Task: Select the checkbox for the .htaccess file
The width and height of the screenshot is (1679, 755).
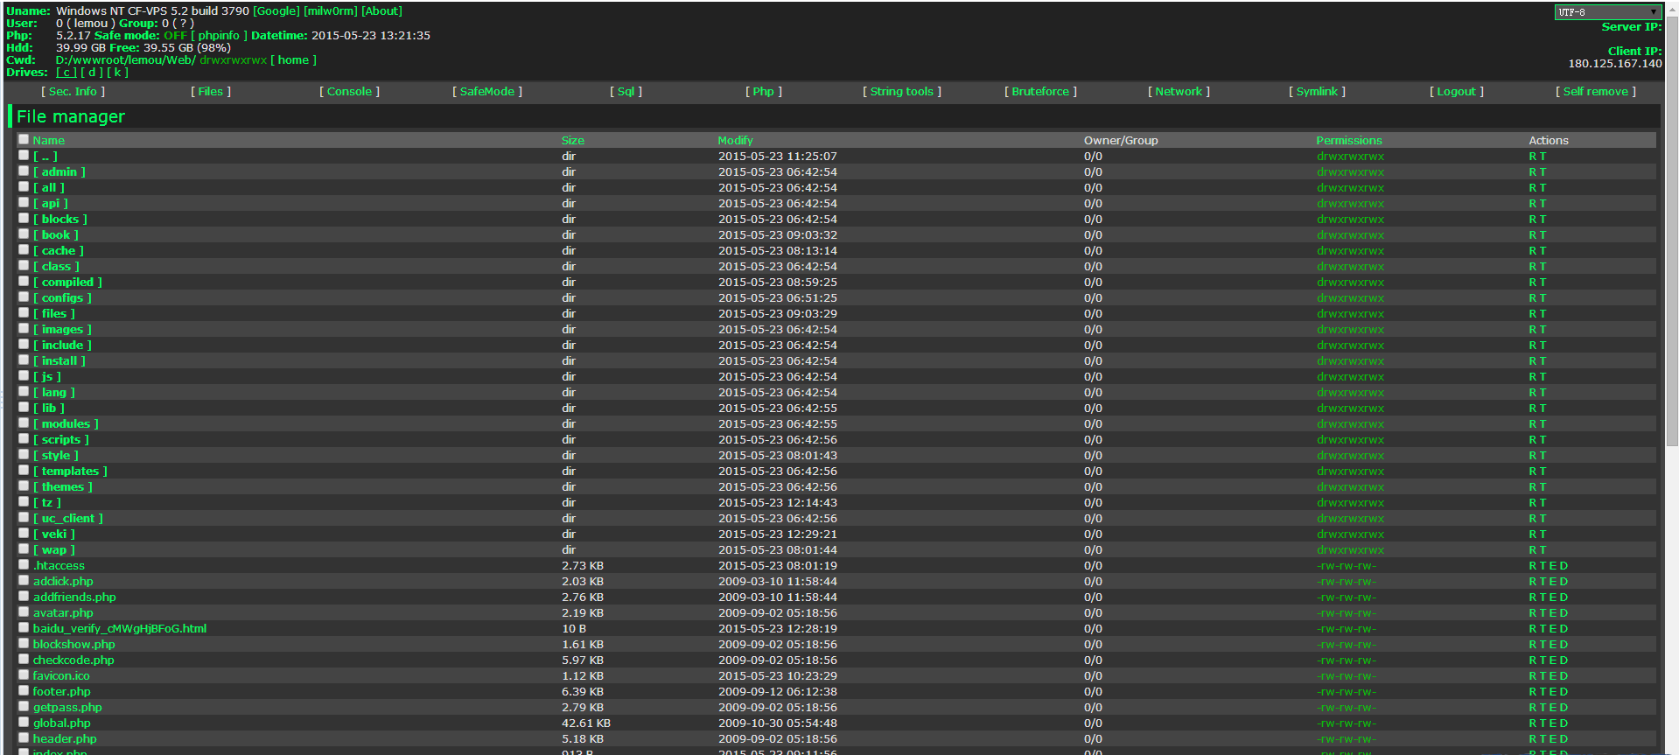Action: [x=24, y=565]
